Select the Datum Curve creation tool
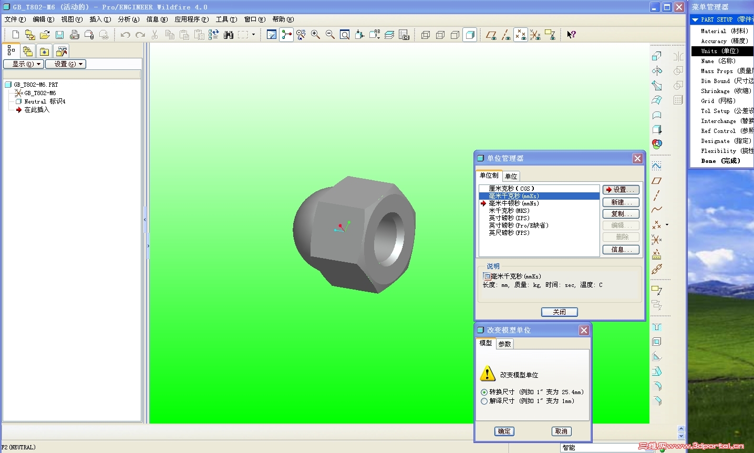The height and width of the screenshot is (453, 754). click(657, 210)
